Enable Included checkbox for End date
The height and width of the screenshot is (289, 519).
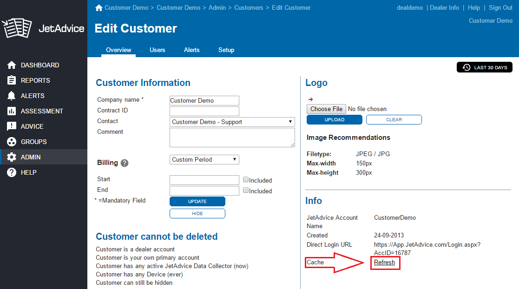[246, 190]
